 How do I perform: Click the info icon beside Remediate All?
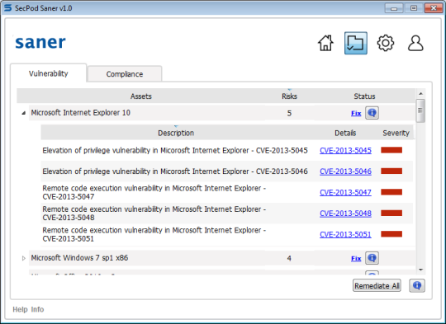pos(417,285)
